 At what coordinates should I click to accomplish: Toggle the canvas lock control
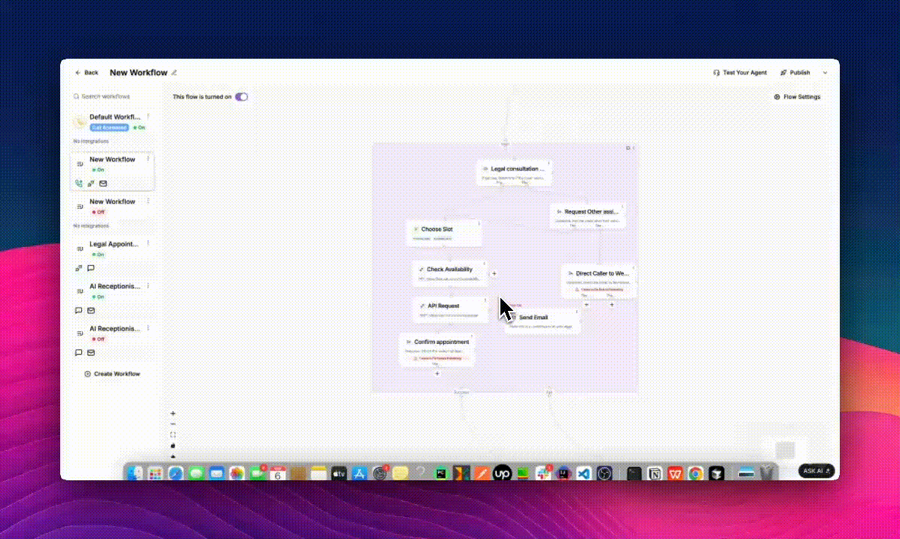point(173,446)
